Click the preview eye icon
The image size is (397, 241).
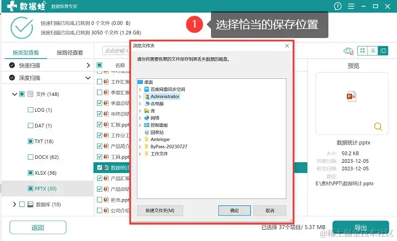(348, 51)
